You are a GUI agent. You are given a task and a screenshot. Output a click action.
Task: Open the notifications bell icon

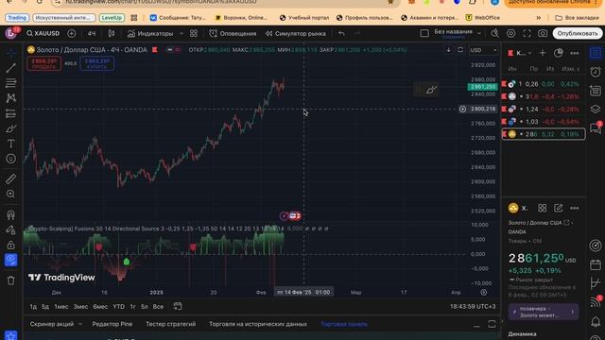tap(596, 321)
